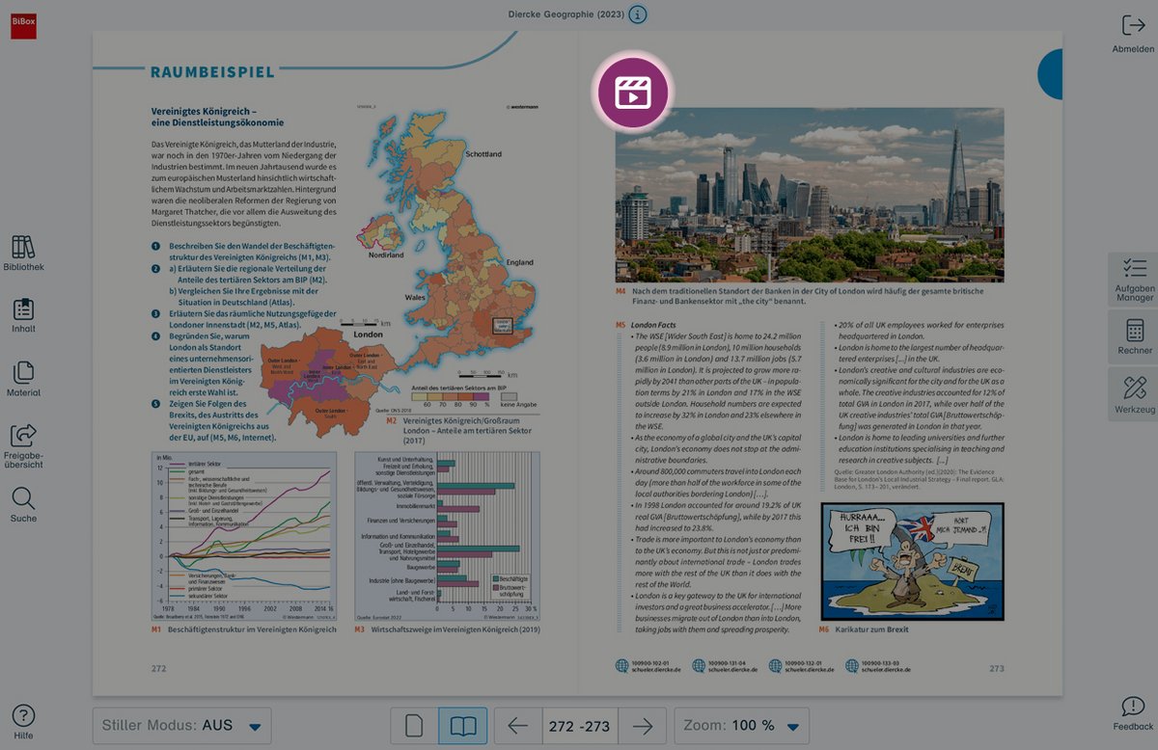
Task: Open Werkzeug drawing tools
Action: pos(1134,393)
